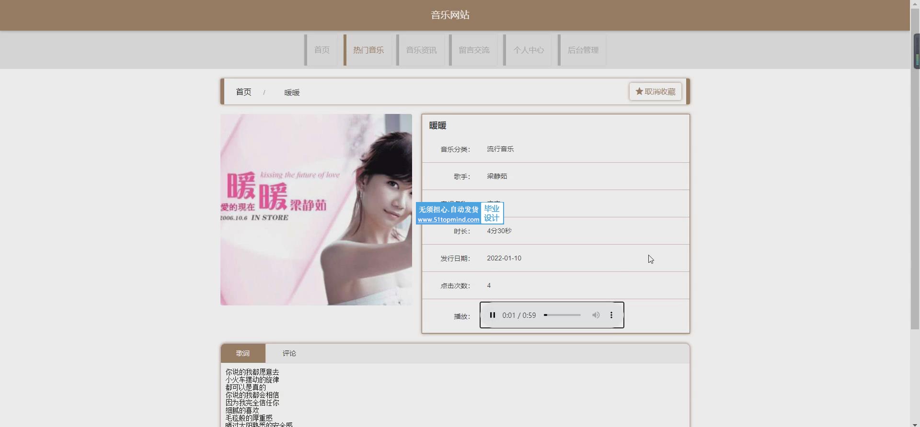Pause the audio playback

[x=492, y=315]
